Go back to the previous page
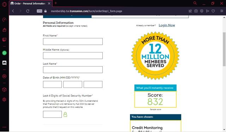 click(x=13, y=11)
